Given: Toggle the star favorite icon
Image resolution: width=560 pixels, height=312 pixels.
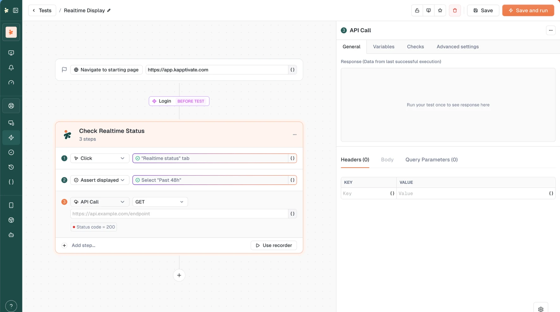Looking at the screenshot, I should [440, 10].
